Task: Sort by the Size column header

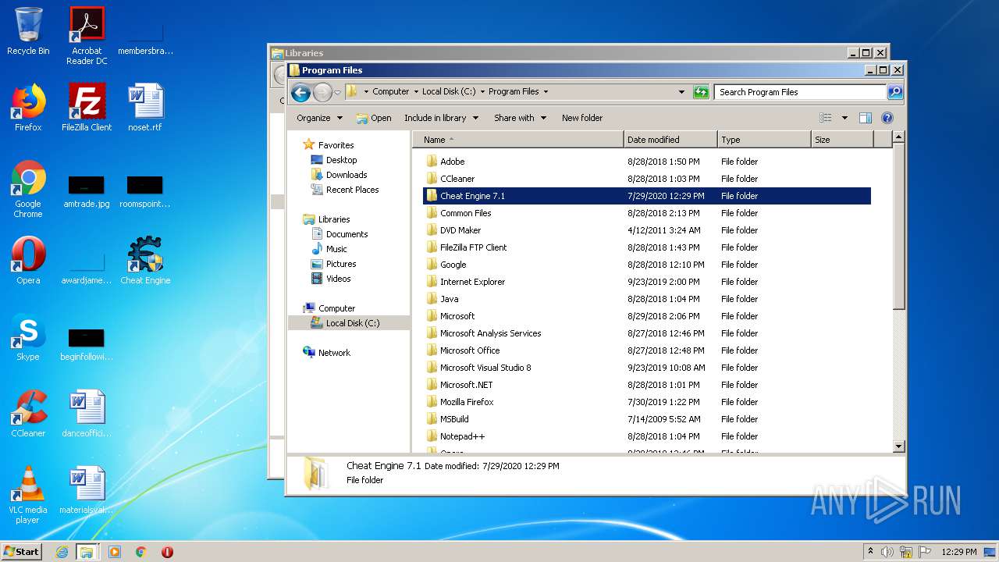Action: pyautogui.click(x=842, y=140)
